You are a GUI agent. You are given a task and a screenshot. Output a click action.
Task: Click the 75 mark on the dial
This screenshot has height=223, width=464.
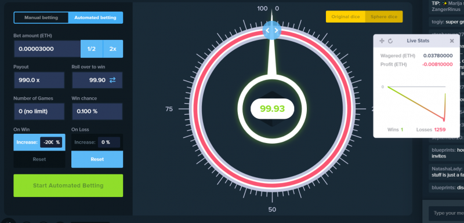(169, 109)
